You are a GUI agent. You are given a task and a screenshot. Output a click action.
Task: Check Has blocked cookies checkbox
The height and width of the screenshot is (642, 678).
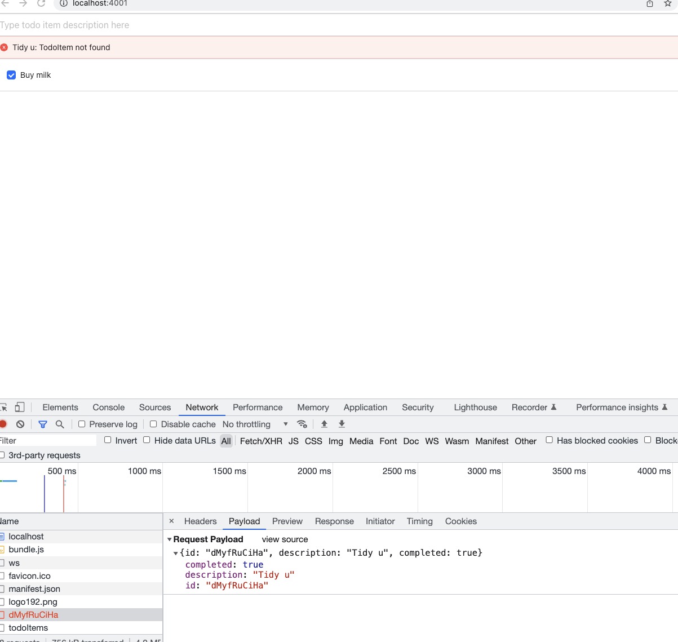point(549,440)
